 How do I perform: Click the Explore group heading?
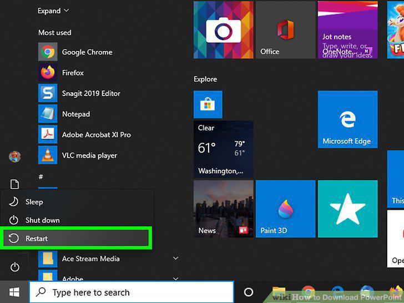coord(205,79)
